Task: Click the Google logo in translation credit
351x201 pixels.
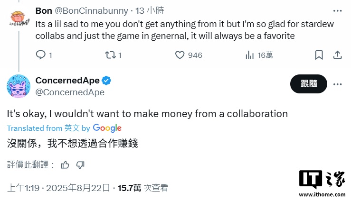Action: [x=107, y=128]
